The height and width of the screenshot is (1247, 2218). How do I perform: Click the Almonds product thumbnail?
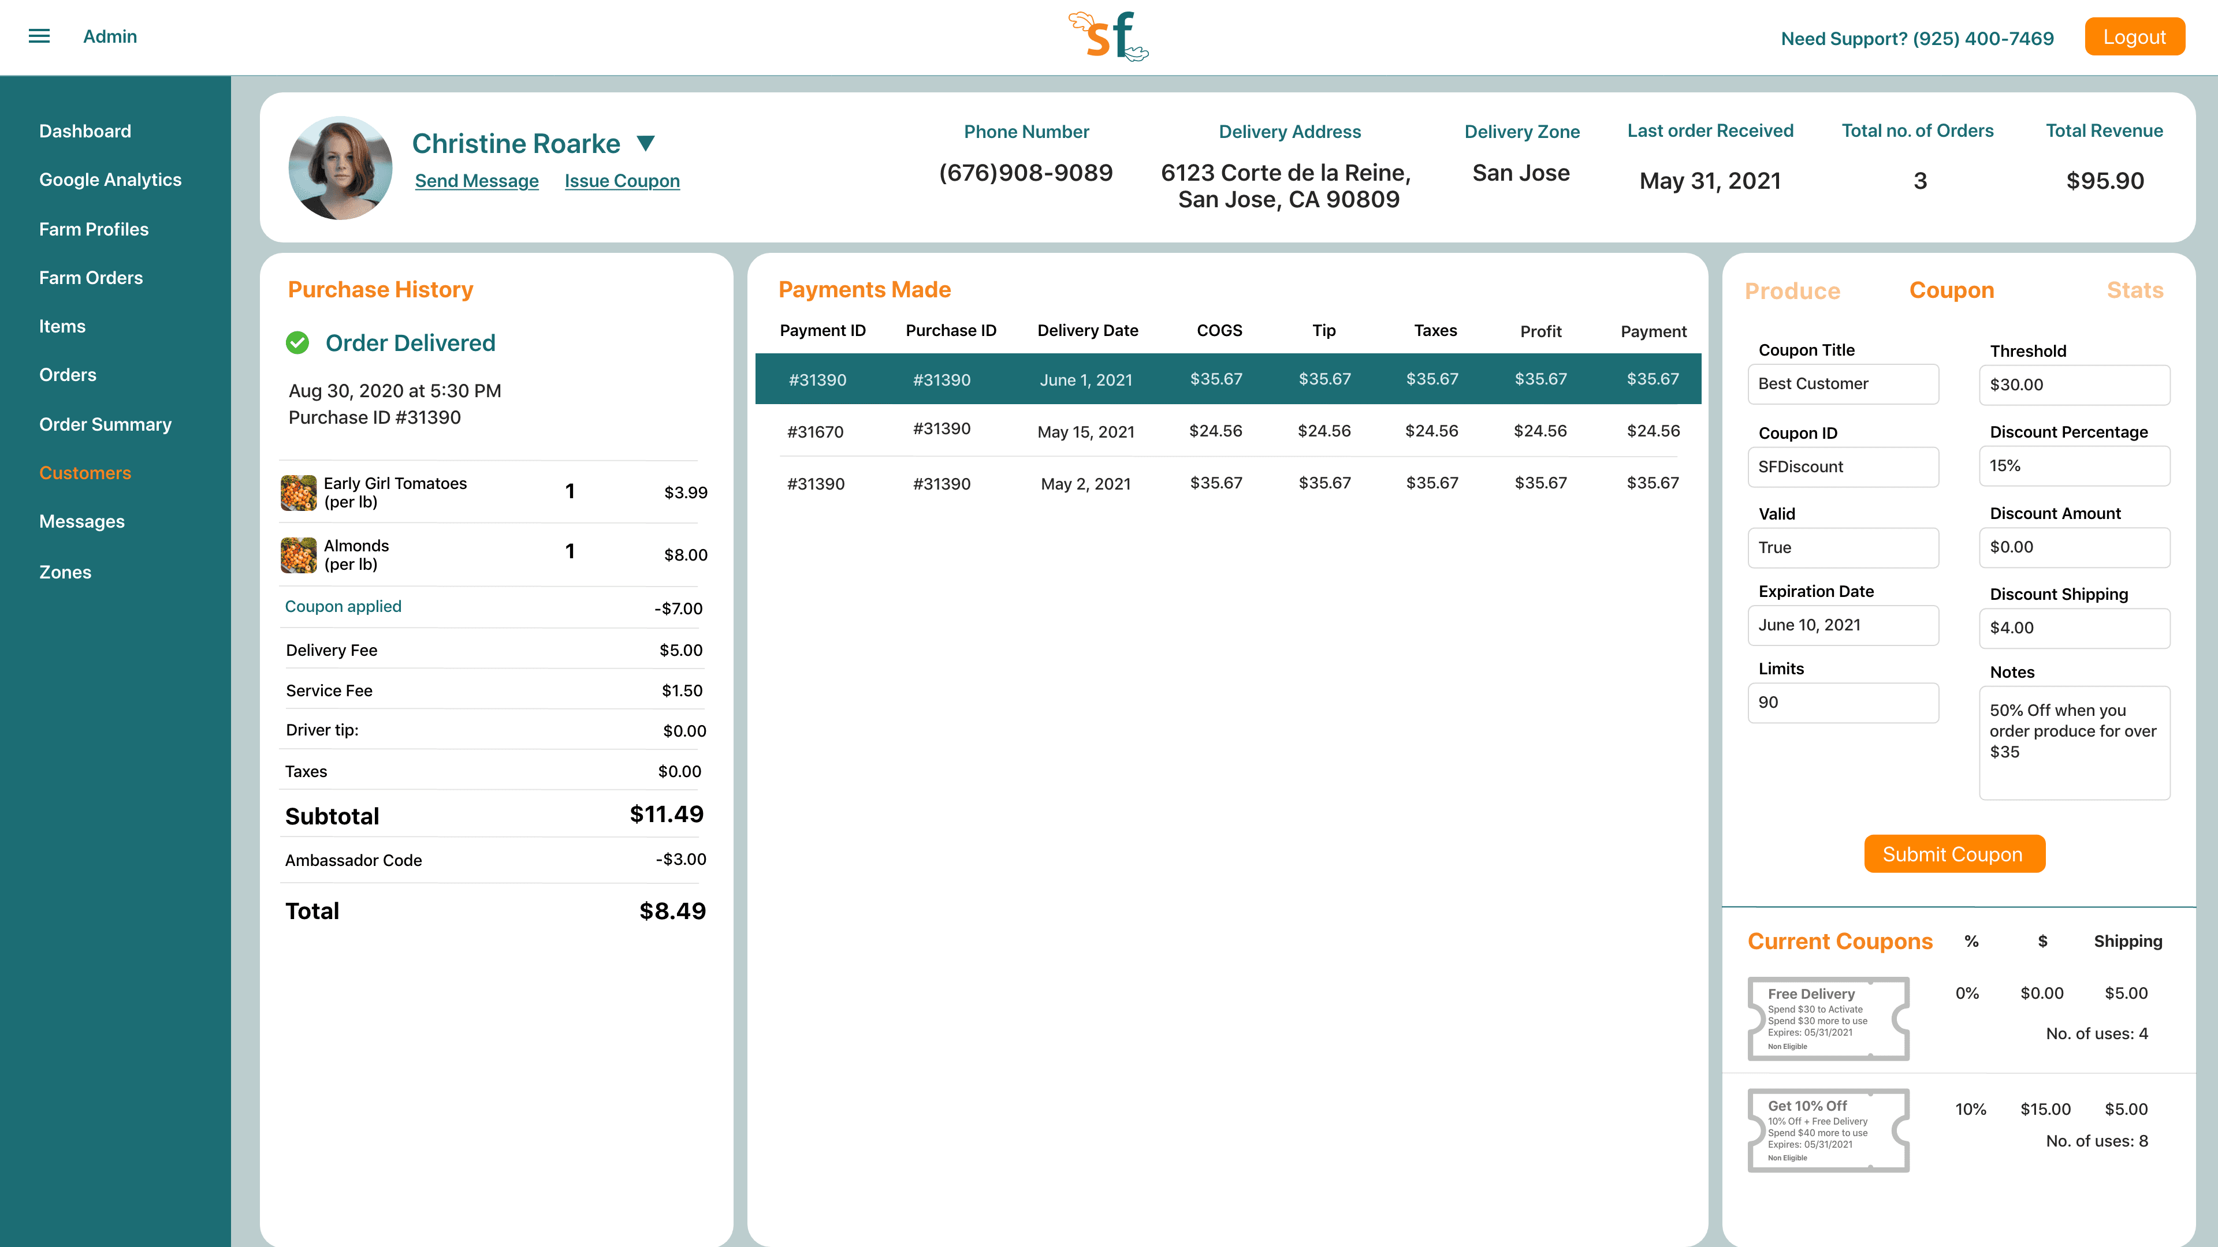(x=299, y=555)
